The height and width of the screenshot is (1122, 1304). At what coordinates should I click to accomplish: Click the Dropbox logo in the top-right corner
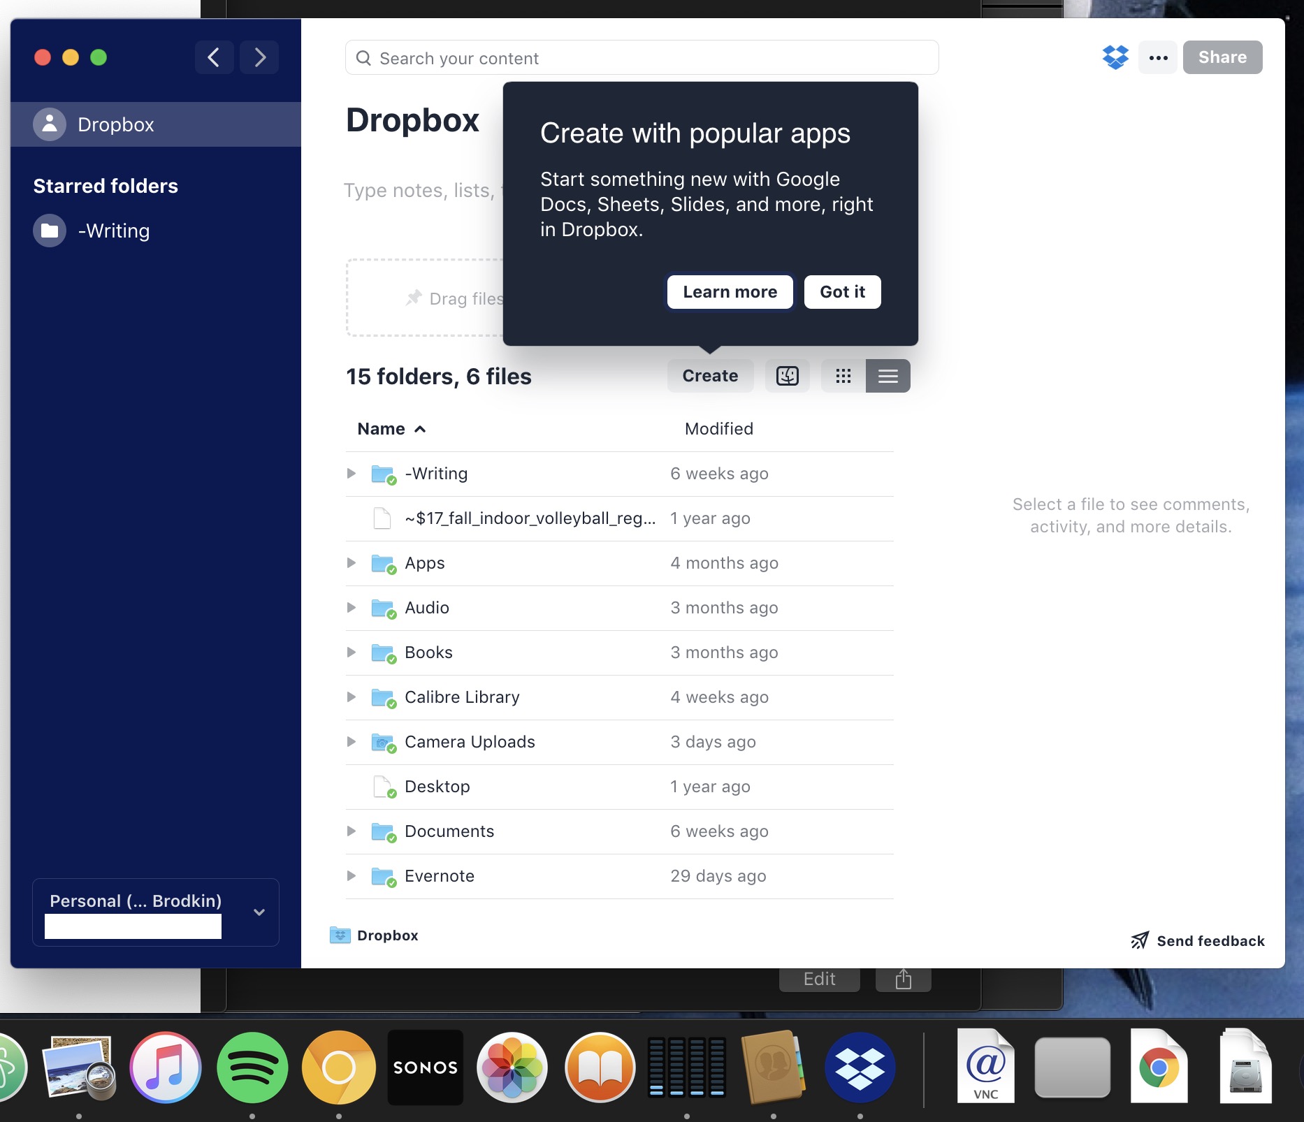click(x=1115, y=57)
